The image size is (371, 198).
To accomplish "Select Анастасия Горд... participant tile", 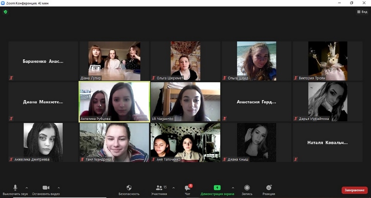I will pyautogui.click(x=256, y=102).
